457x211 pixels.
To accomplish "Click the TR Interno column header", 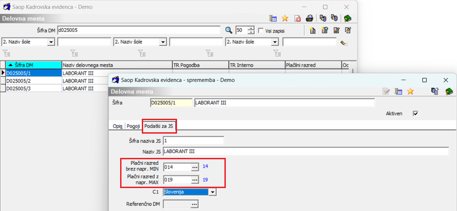I will 257,65.
